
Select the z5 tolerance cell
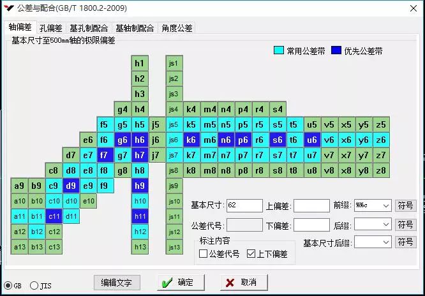tap(381, 124)
